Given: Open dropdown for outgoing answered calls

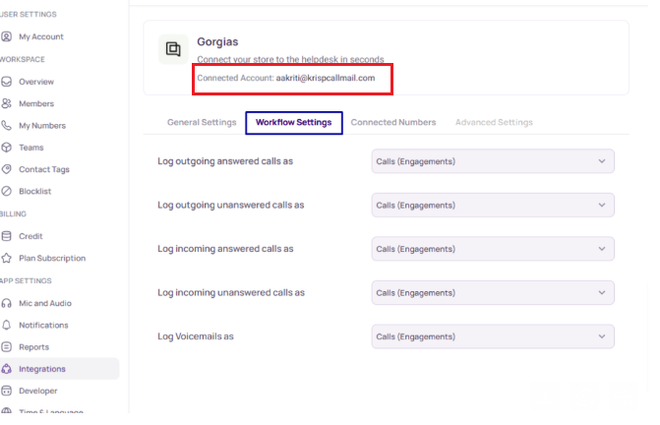Looking at the screenshot, I should (493, 161).
